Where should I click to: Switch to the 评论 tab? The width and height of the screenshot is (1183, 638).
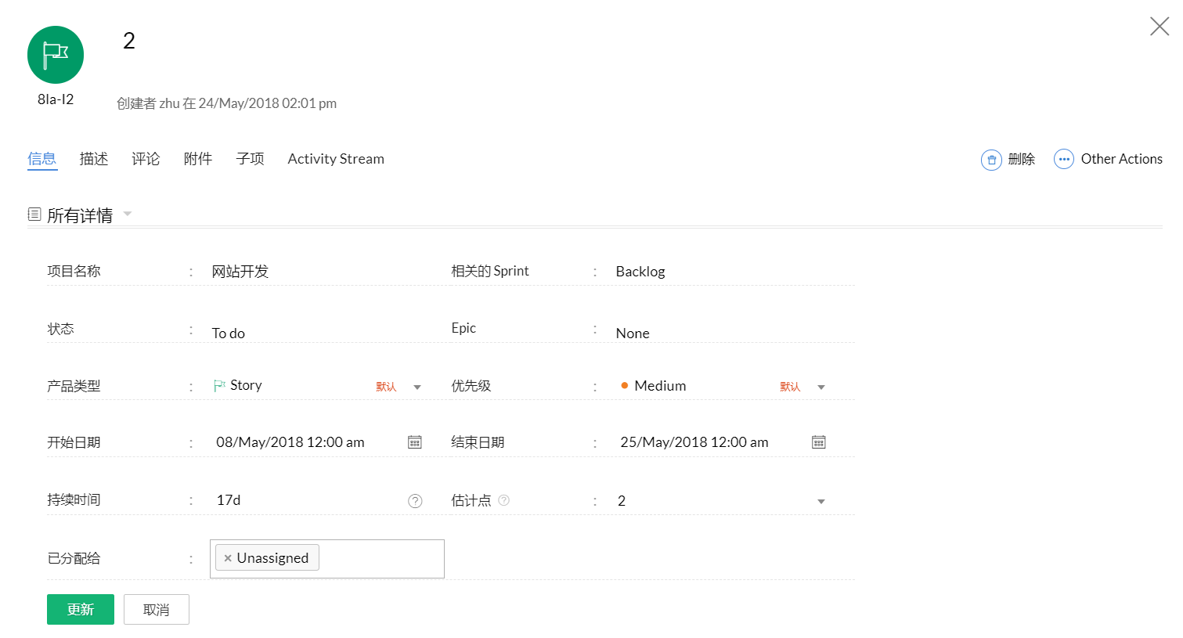146,159
